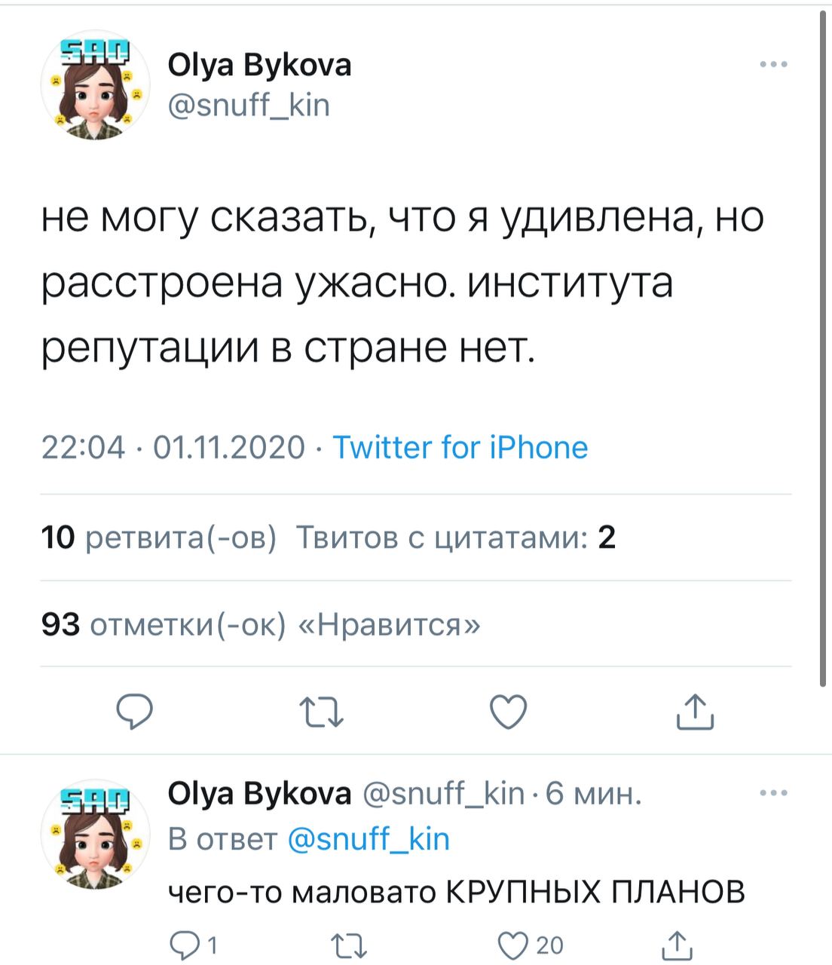This screenshot has width=832, height=965.
Task: Open more options on main tweet
Action: 773,66
